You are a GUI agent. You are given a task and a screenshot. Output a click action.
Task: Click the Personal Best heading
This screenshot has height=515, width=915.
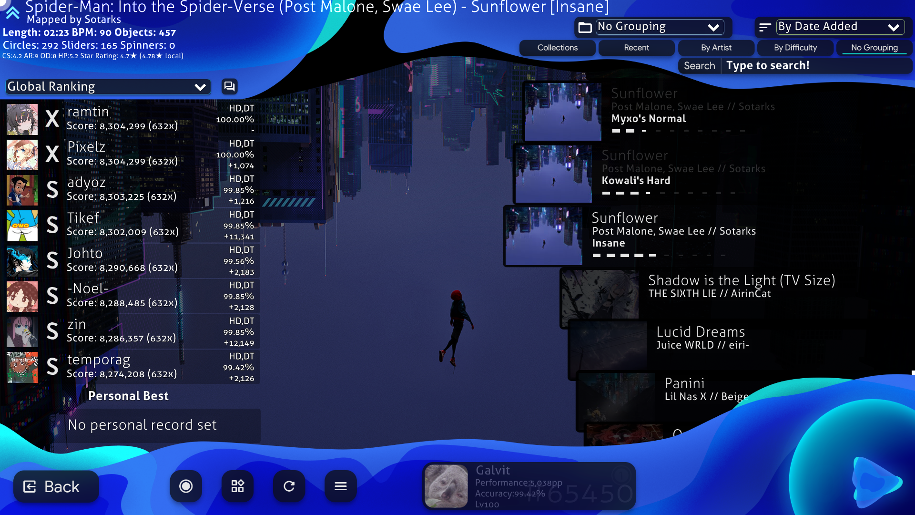128,396
